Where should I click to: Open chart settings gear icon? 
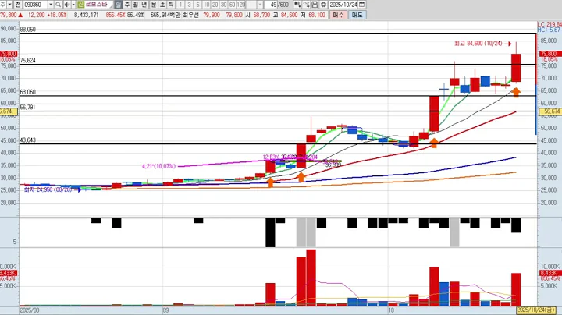tap(323, 5)
